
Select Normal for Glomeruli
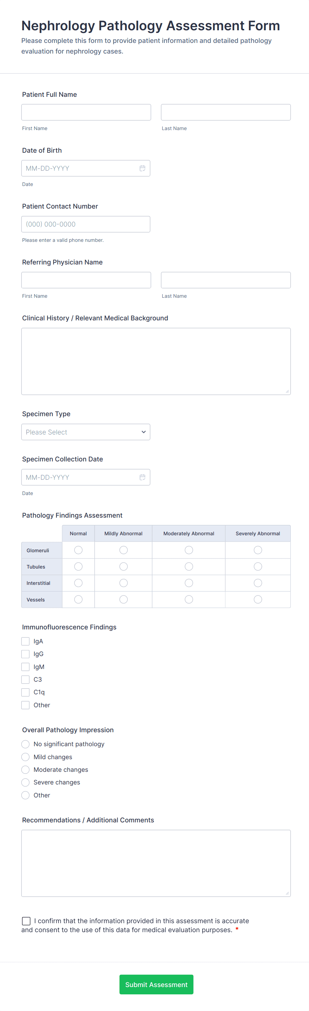click(x=78, y=550)
